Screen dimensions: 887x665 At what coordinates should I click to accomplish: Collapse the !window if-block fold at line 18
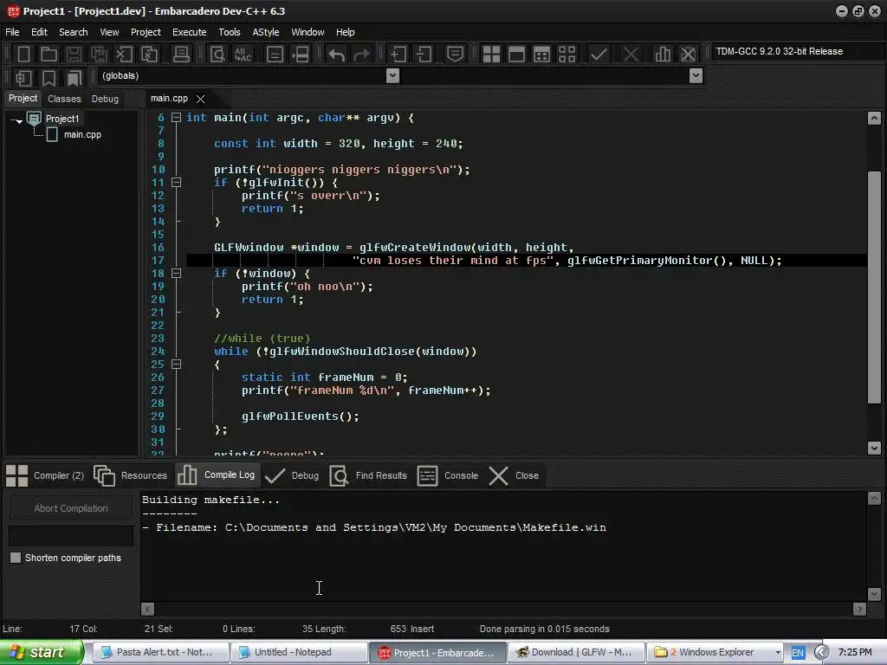point(177,273)
